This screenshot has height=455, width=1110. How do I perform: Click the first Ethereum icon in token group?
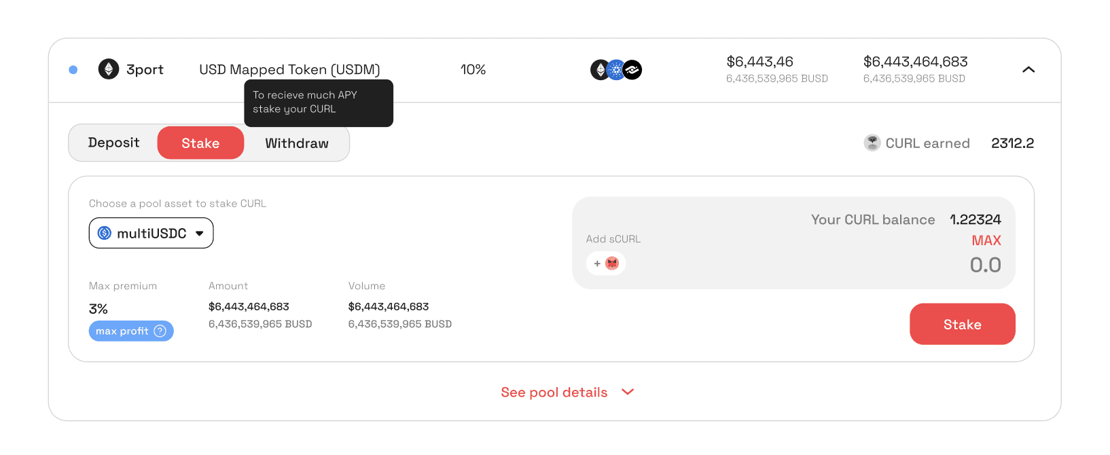pos(600,70)
